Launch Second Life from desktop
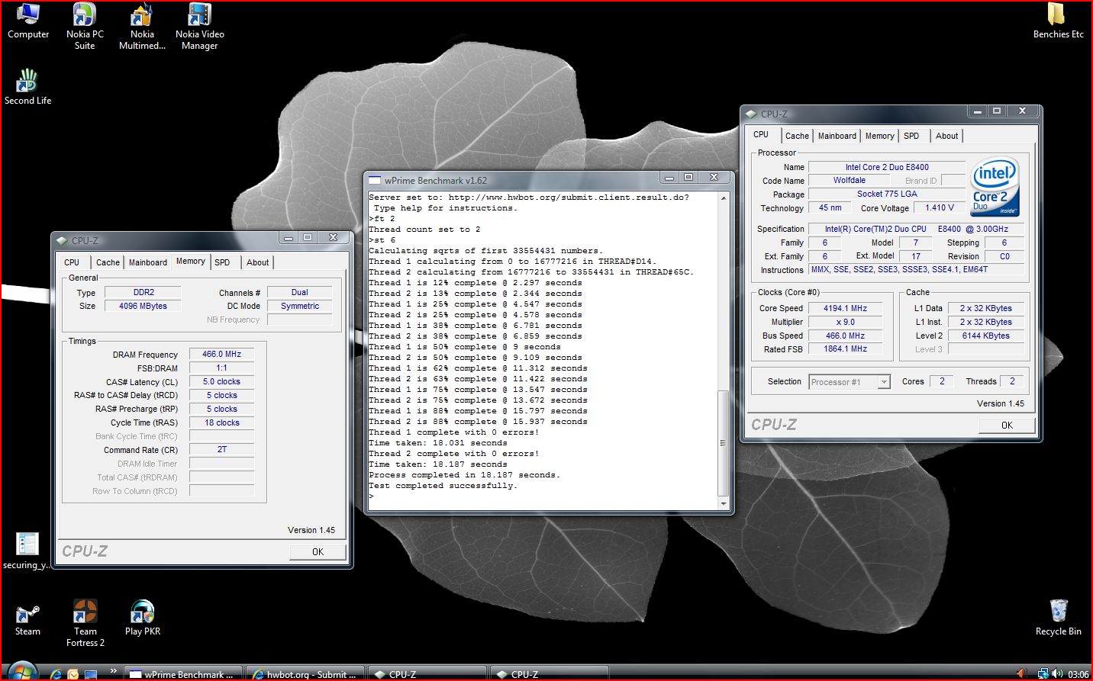This screenshot has width=1093, height=681. [27, 87]
